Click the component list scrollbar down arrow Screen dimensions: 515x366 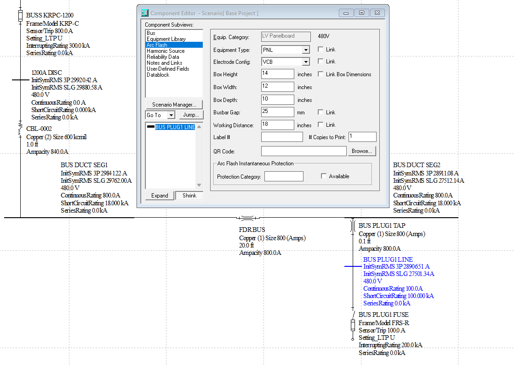click(x=199, y=185)
